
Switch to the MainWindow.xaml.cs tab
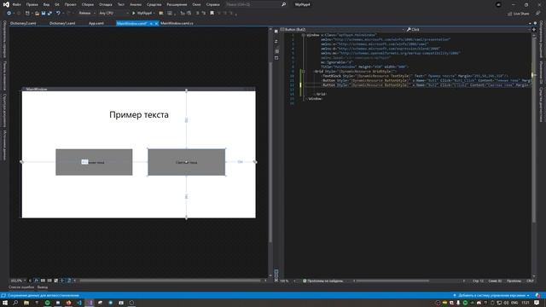click(177, 23)
